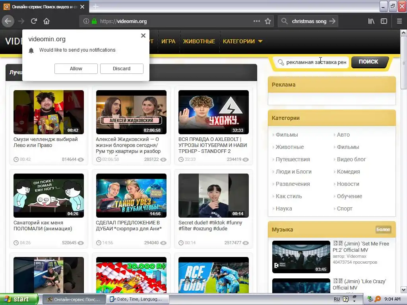Close the browser tab with X
The height and width of the screenshot is (305, 407).
(x=82, y=7)
